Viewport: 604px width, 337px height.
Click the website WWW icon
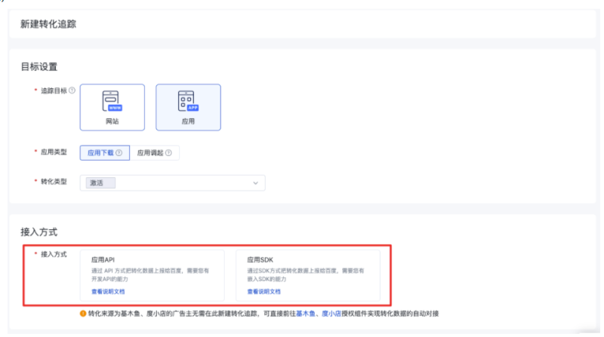tap(112, 101)
